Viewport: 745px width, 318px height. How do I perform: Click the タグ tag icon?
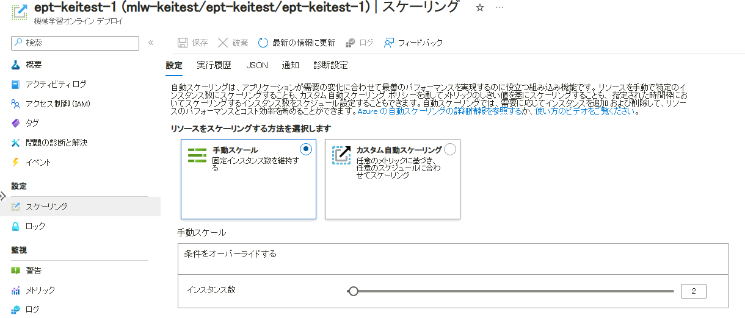[16, 123]
